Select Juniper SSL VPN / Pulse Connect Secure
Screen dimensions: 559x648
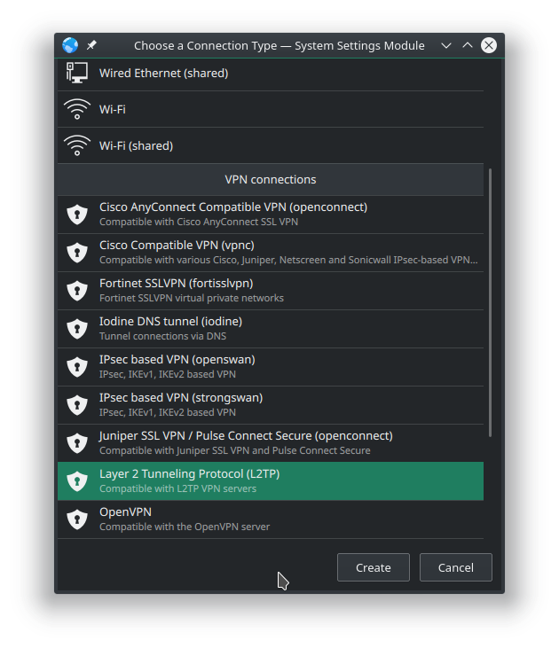point(271,442)
